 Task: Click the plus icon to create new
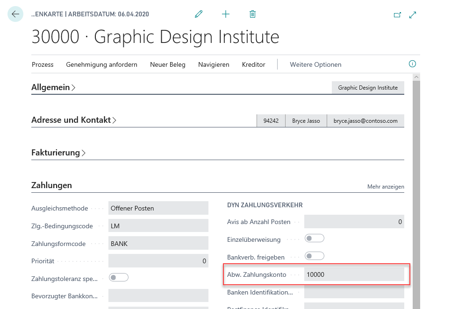click(x=226, y=14)
